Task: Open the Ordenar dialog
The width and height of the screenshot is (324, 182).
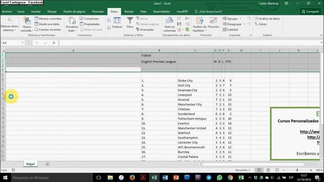Action: [117, 23]
